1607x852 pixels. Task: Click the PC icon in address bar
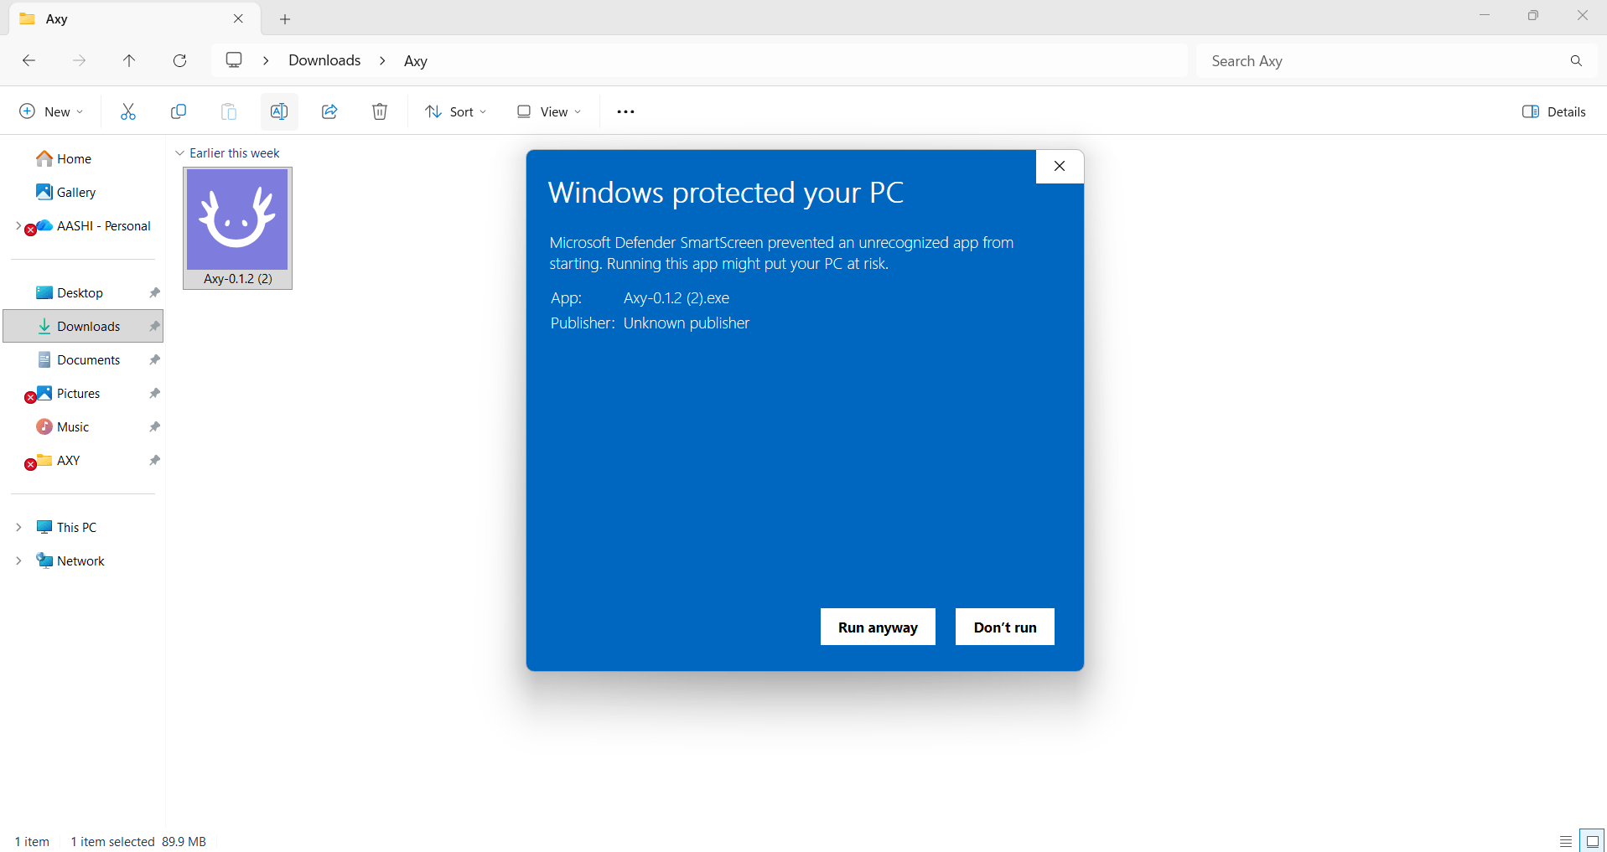(x=234, y=60)
